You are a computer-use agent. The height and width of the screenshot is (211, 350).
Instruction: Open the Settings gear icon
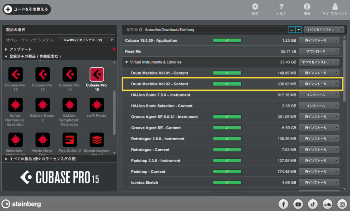(x=255, y=6)
